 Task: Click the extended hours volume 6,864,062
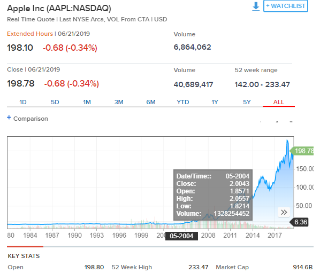point(192,47)
